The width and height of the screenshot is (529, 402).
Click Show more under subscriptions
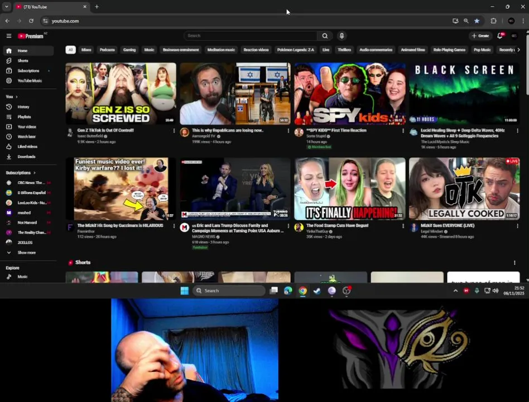(x=28, y=252)
